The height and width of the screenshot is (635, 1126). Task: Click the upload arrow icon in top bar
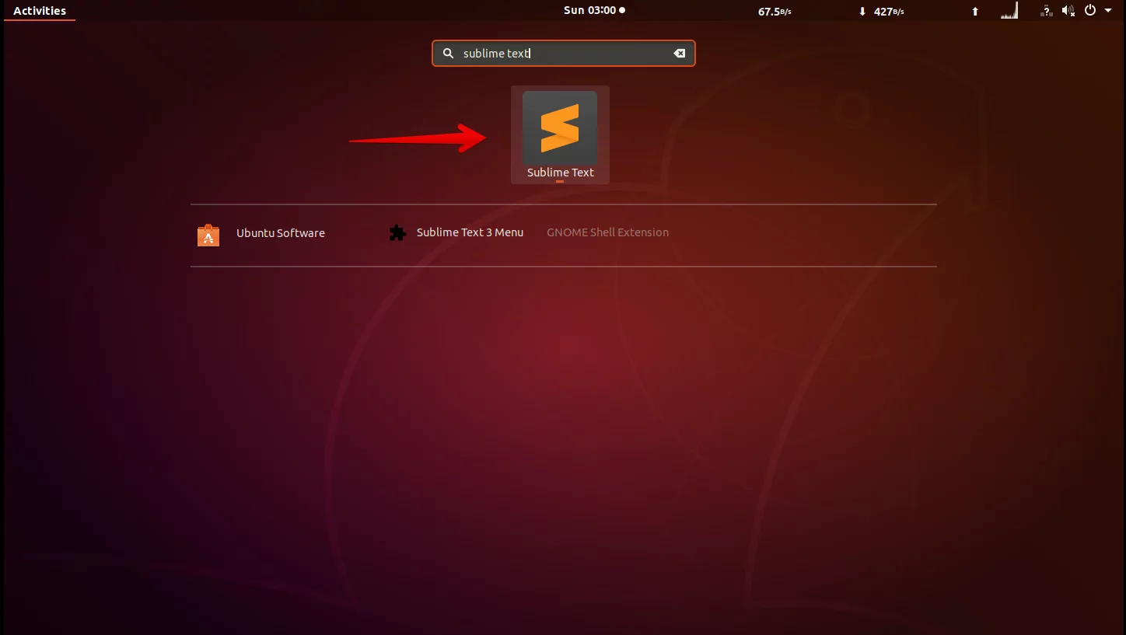pyautogui.click(x=975, y=12)
